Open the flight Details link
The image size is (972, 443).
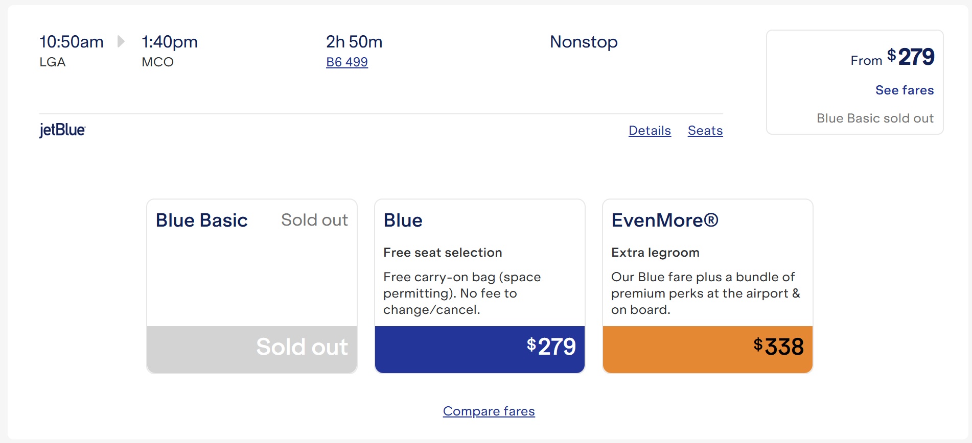pyautogui.click(x=650, y=131)
